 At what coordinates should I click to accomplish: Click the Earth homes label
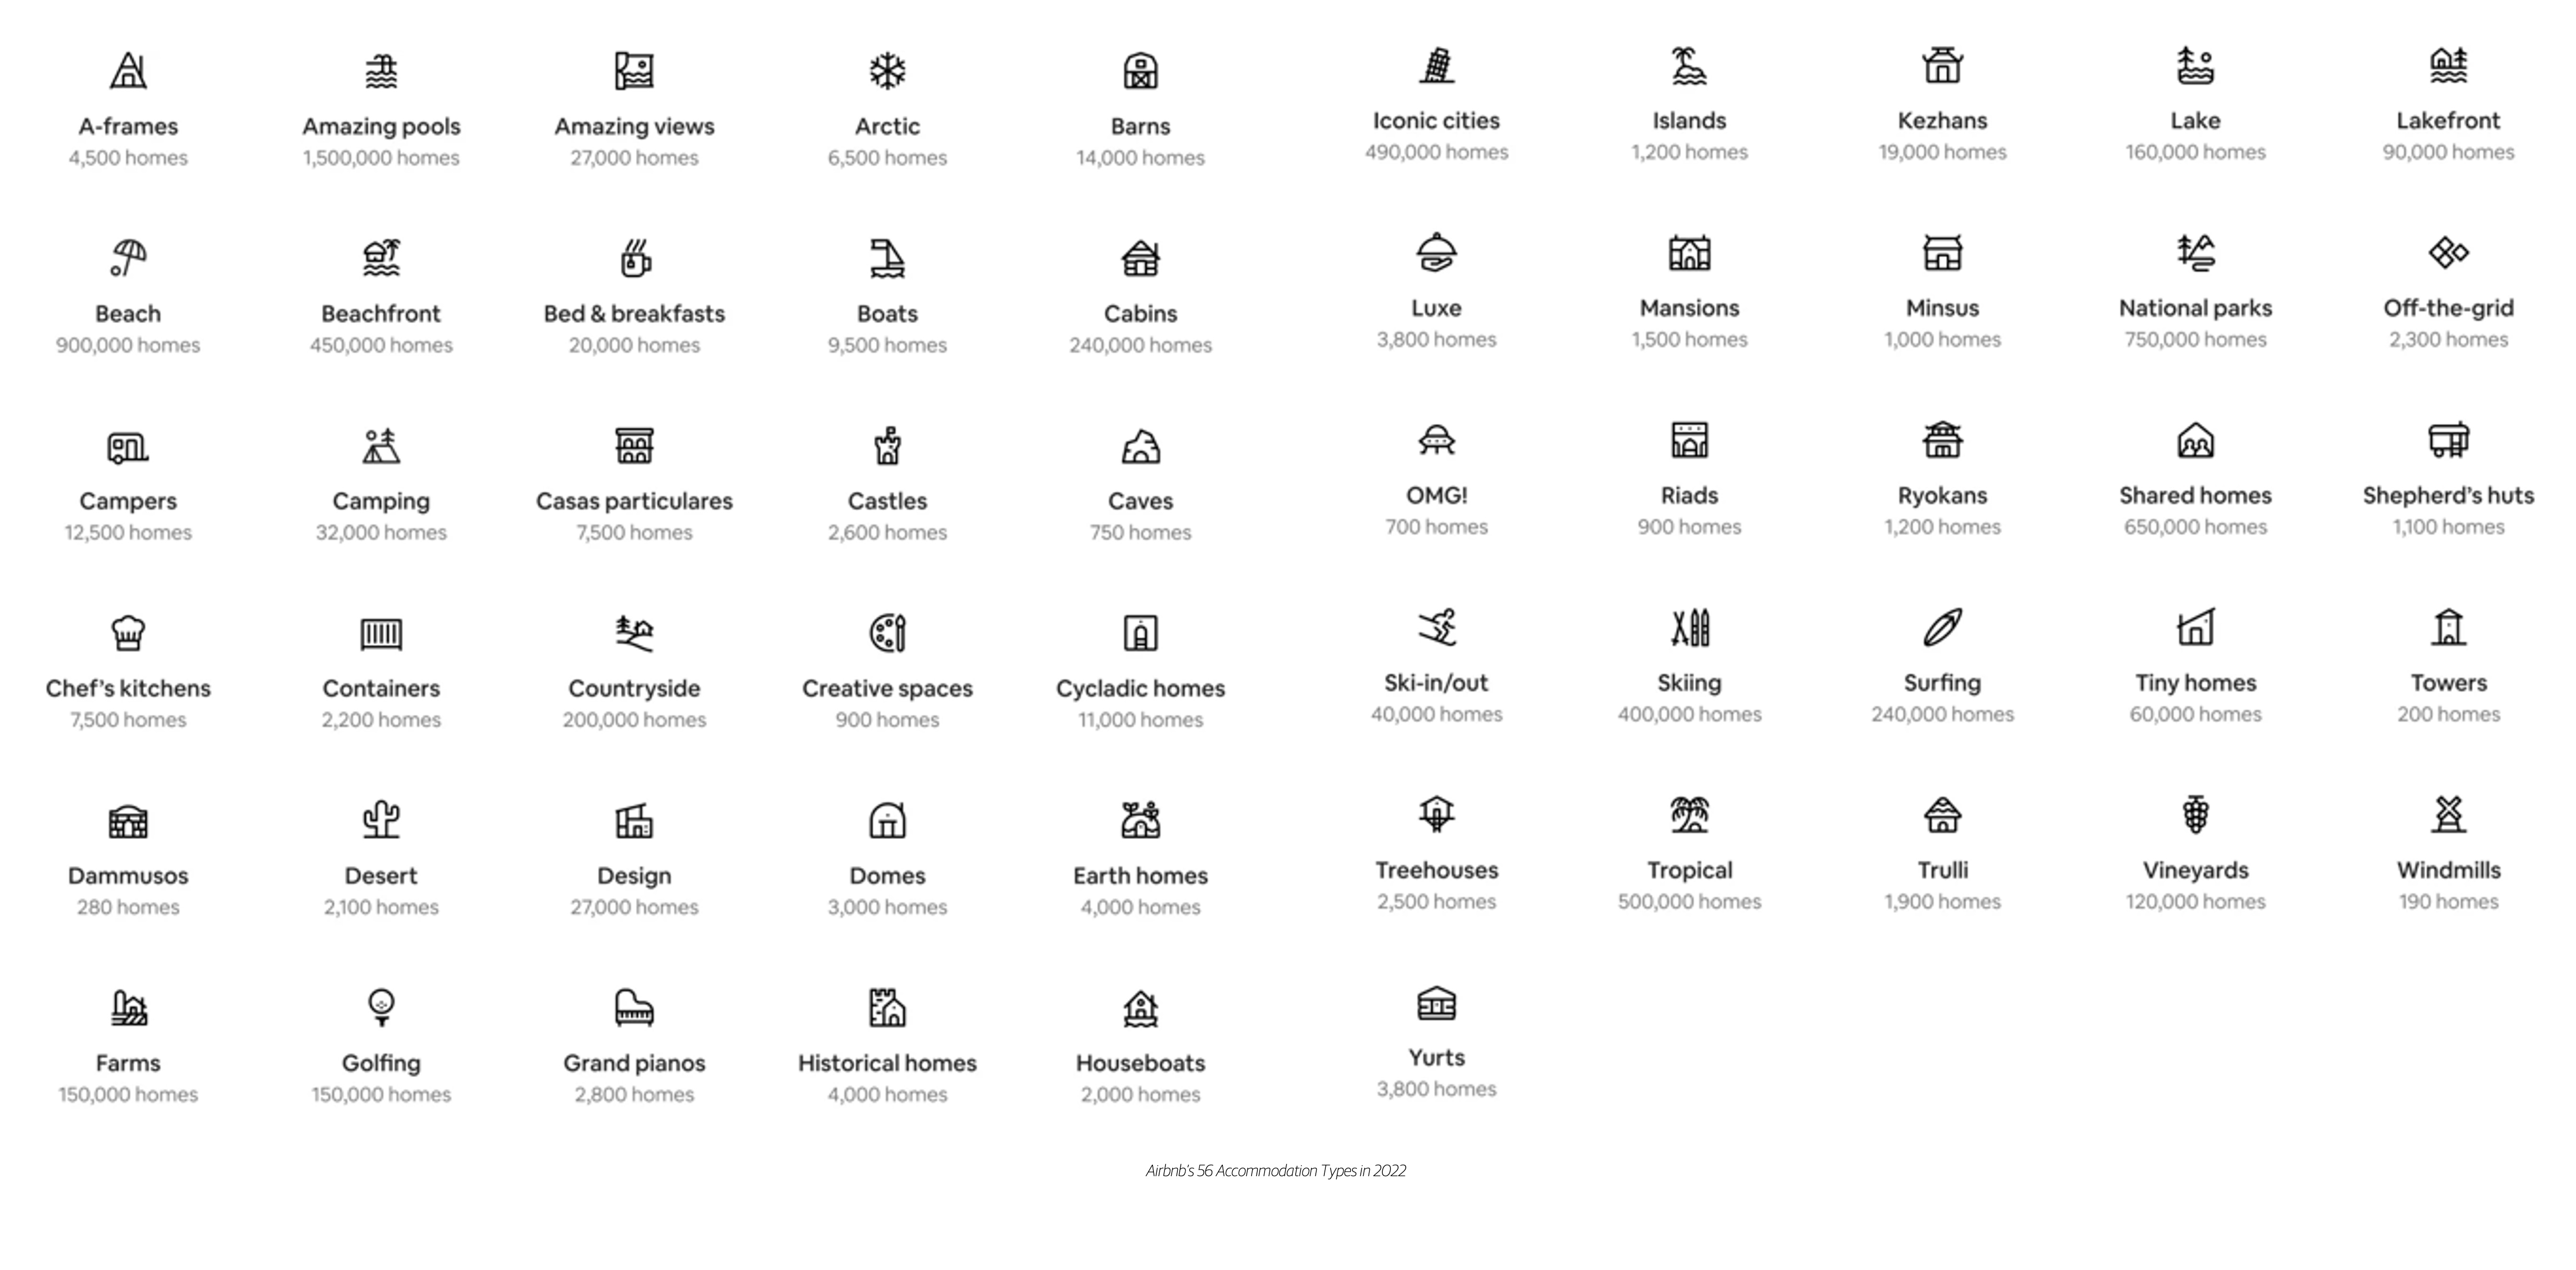(1140, 876)
